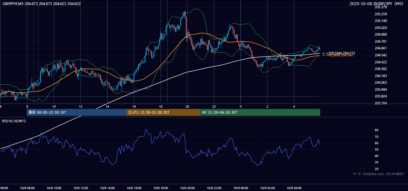Click the 10/8 20:00 date label

187,188
